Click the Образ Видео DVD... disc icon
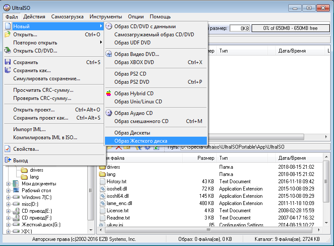Screen dimensions: 334x246 [x=109, y=54]
